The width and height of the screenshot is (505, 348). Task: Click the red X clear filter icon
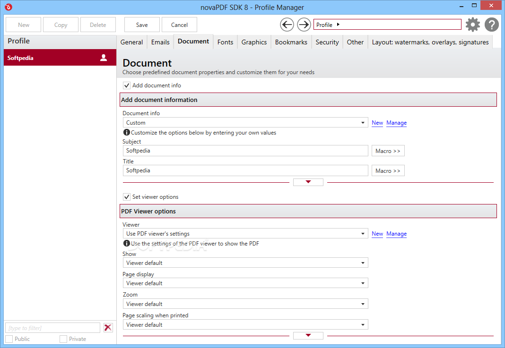point(108,328)
